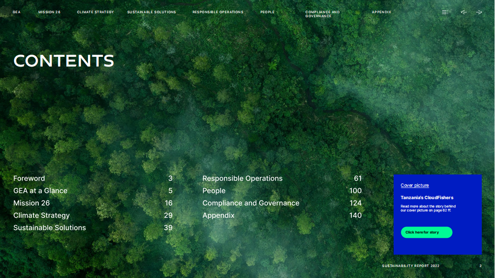Select Mission 26 in top navigation
495x278 pixels.
point(49,12)
